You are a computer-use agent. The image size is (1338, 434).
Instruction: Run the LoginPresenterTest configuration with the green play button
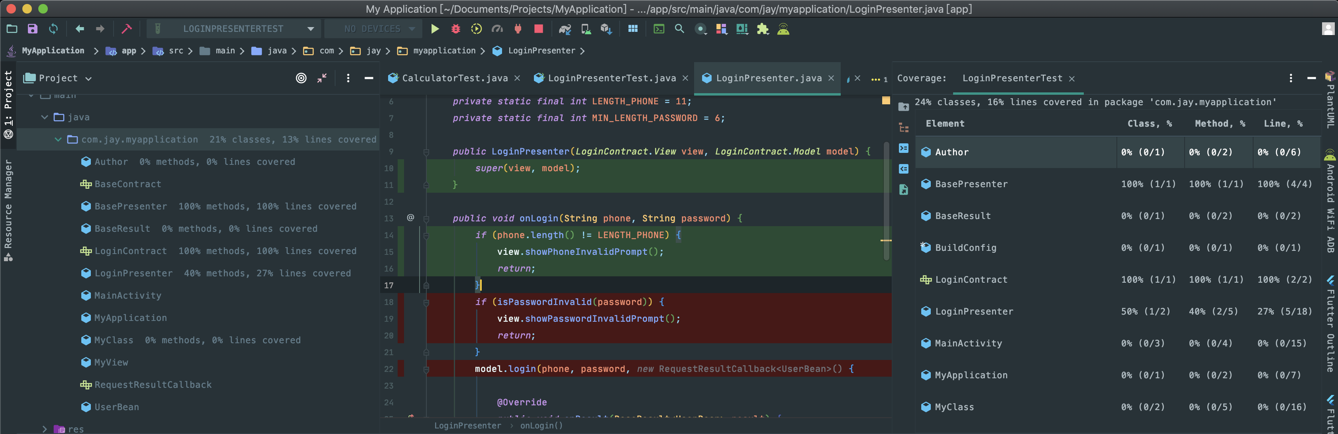coord(435,29)
